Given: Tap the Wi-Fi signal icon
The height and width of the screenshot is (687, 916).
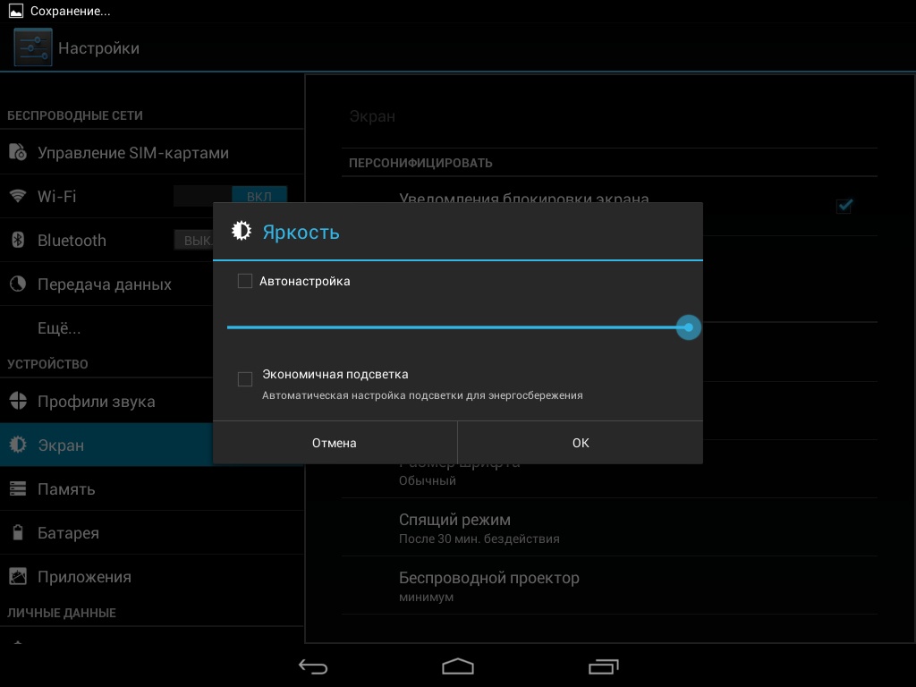Looking at the screenshot, I should click(x=18, y=197).
